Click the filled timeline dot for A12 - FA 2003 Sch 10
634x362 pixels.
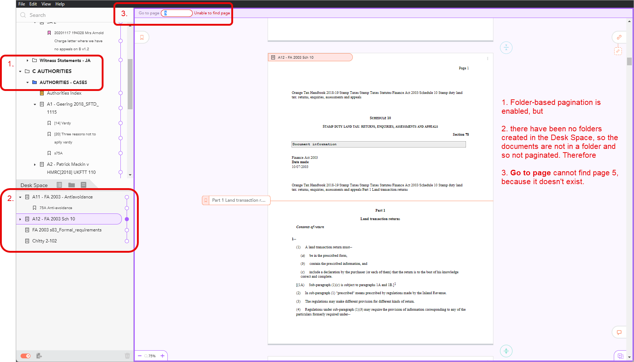pyautogui.click(x=127, y=219)
